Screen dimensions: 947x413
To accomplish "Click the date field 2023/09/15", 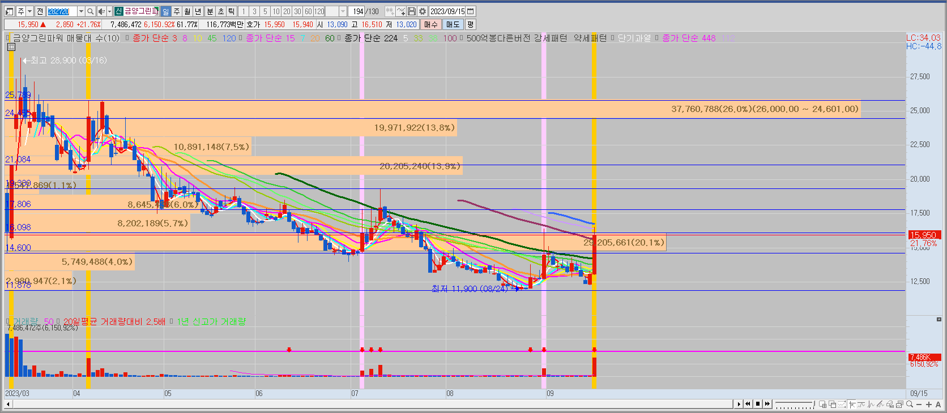I will [447, 11].
